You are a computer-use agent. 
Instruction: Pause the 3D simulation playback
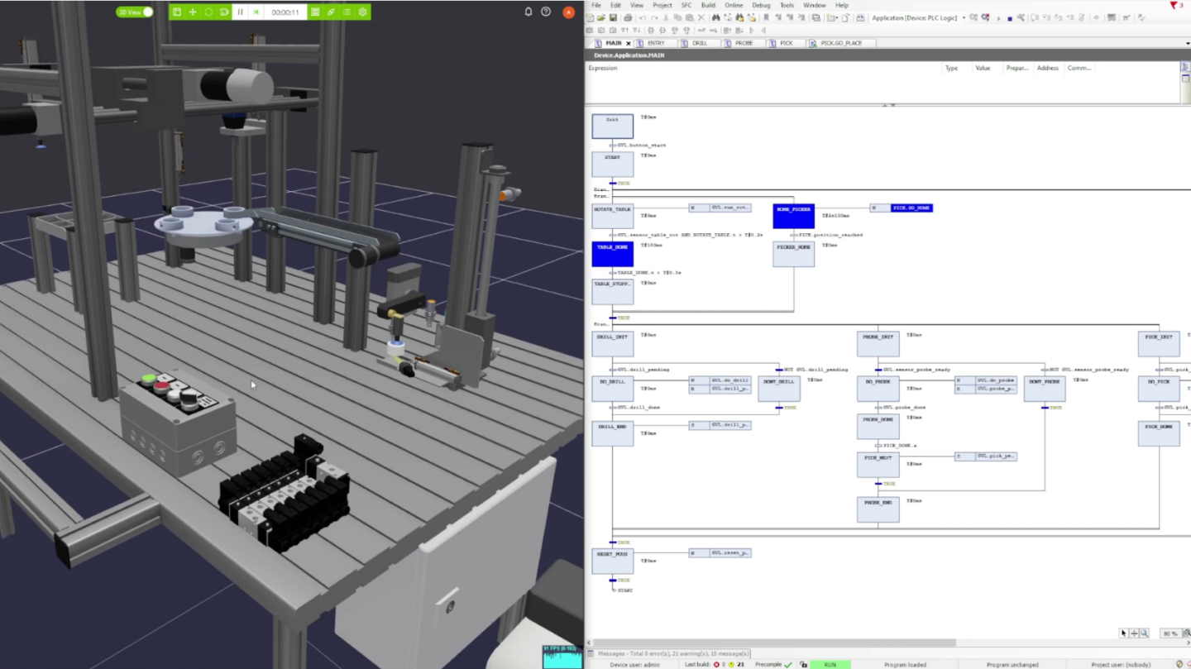[x=241, y=12]
